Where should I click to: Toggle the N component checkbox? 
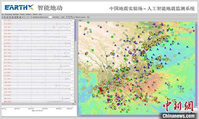click(30, 17)
